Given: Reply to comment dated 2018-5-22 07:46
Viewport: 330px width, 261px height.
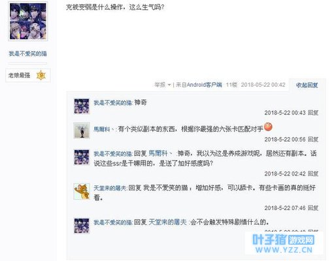Looking at the screenshot, I should coord(313,208).
